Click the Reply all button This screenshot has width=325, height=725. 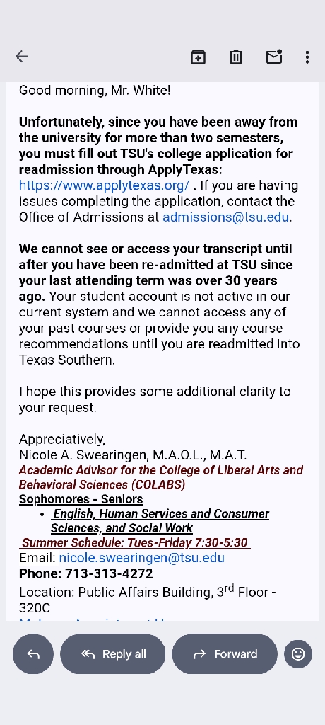click(x=112, y=653)
